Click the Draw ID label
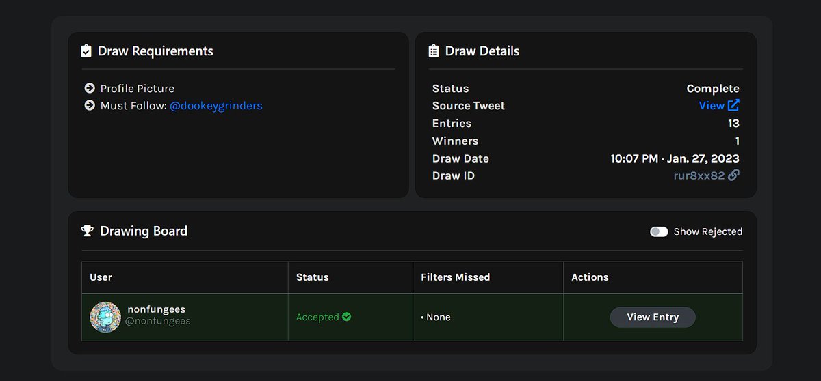 454,175
